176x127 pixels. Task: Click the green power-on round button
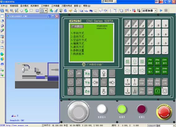(122, 109)
